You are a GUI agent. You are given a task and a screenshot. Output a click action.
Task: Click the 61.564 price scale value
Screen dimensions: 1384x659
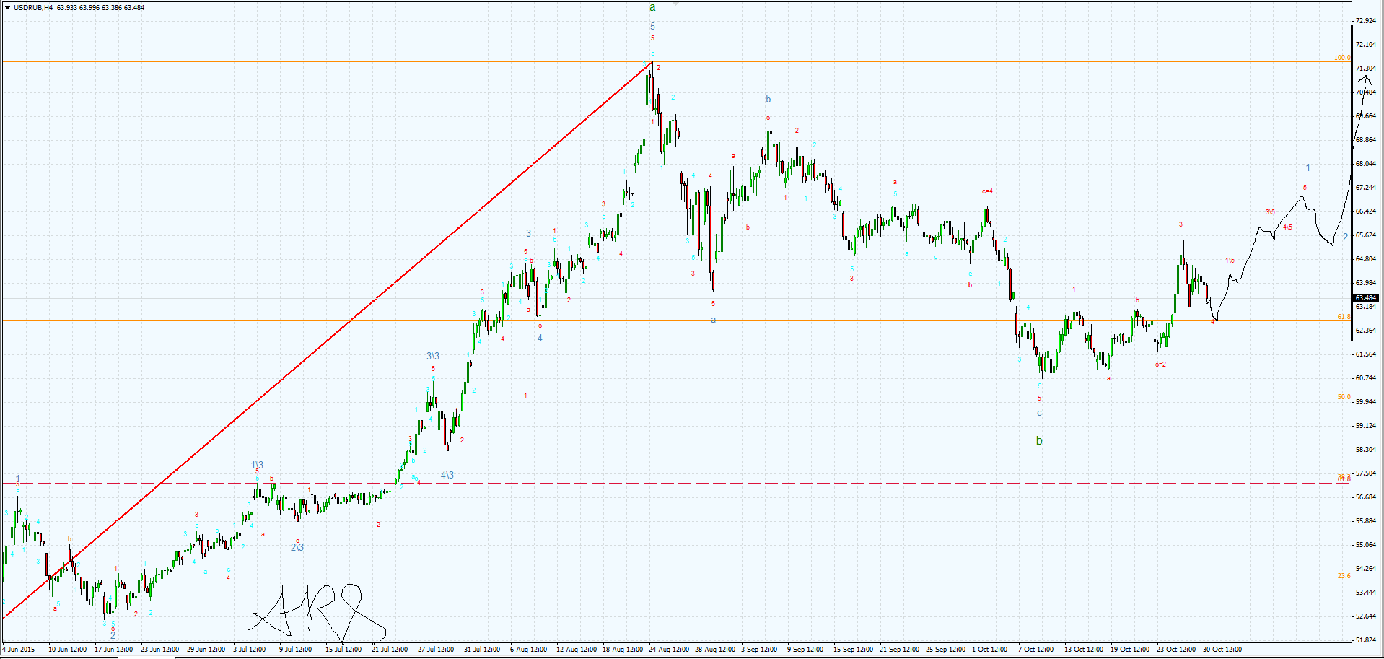1365,354
